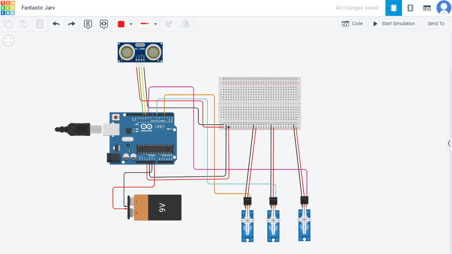The image size is (452, 254).
Task: Undo the last circuit change
Action: click(56, 24)
